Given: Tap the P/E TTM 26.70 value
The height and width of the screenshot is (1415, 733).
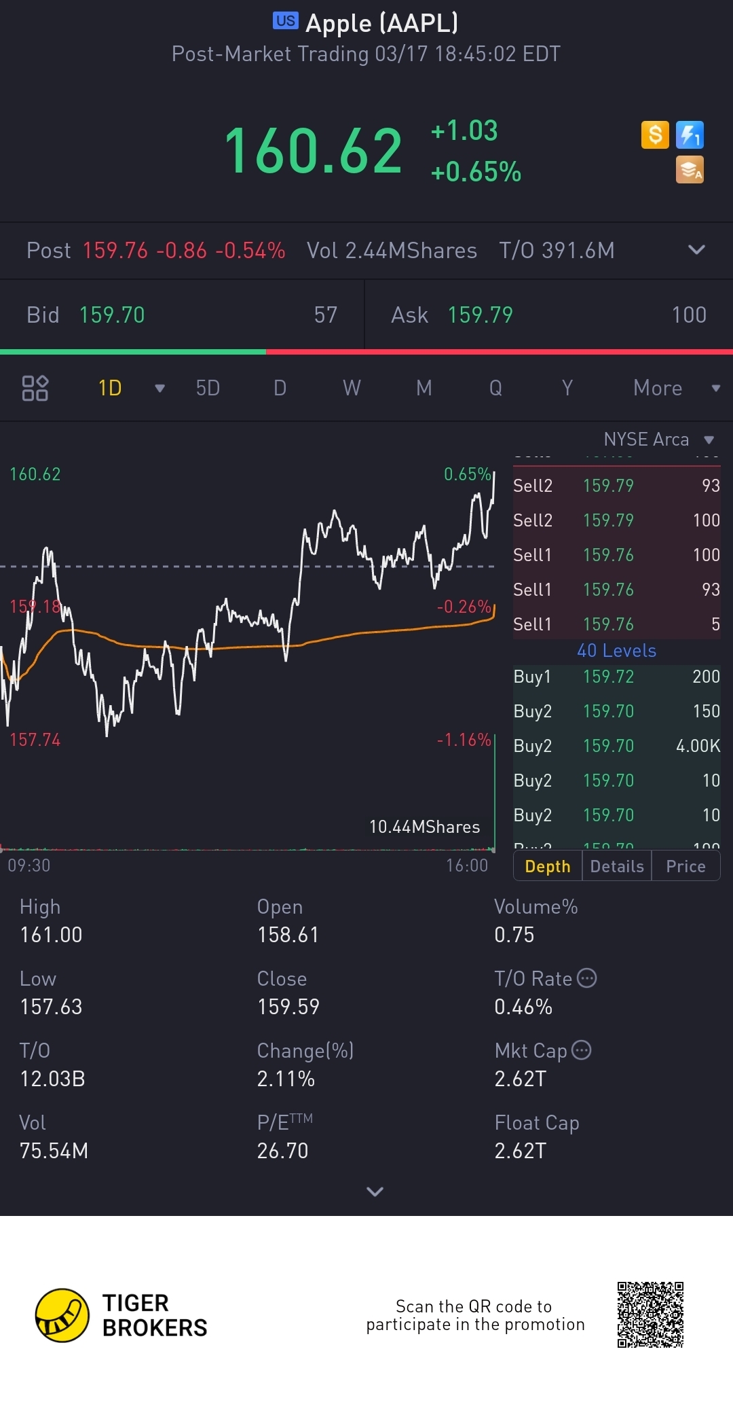Looking at the screenshot, I should (282, 1151).
